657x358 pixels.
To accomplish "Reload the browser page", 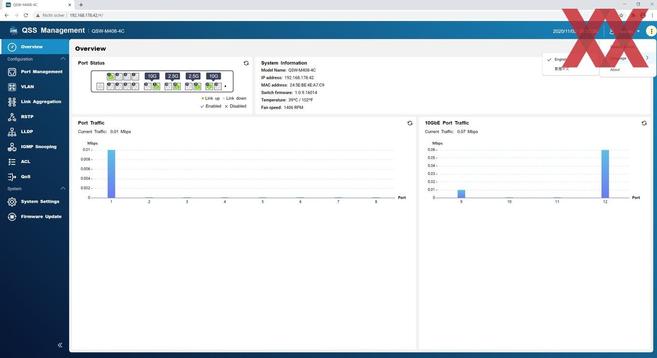I will point(26,15).
